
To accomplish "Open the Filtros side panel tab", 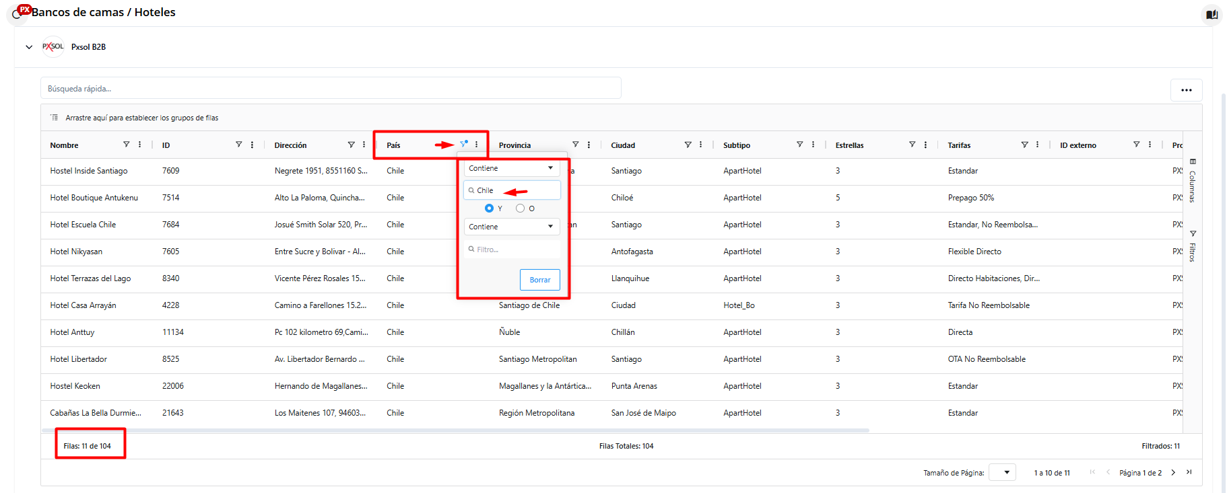I will pos(1193,246).
